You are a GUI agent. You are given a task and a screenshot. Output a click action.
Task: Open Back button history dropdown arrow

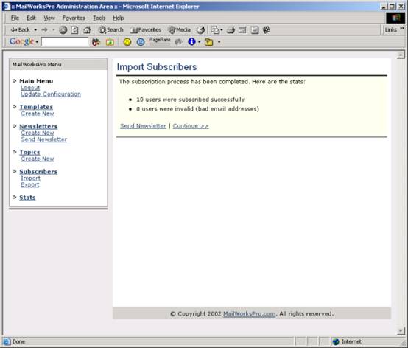click(x=35, y=30)
